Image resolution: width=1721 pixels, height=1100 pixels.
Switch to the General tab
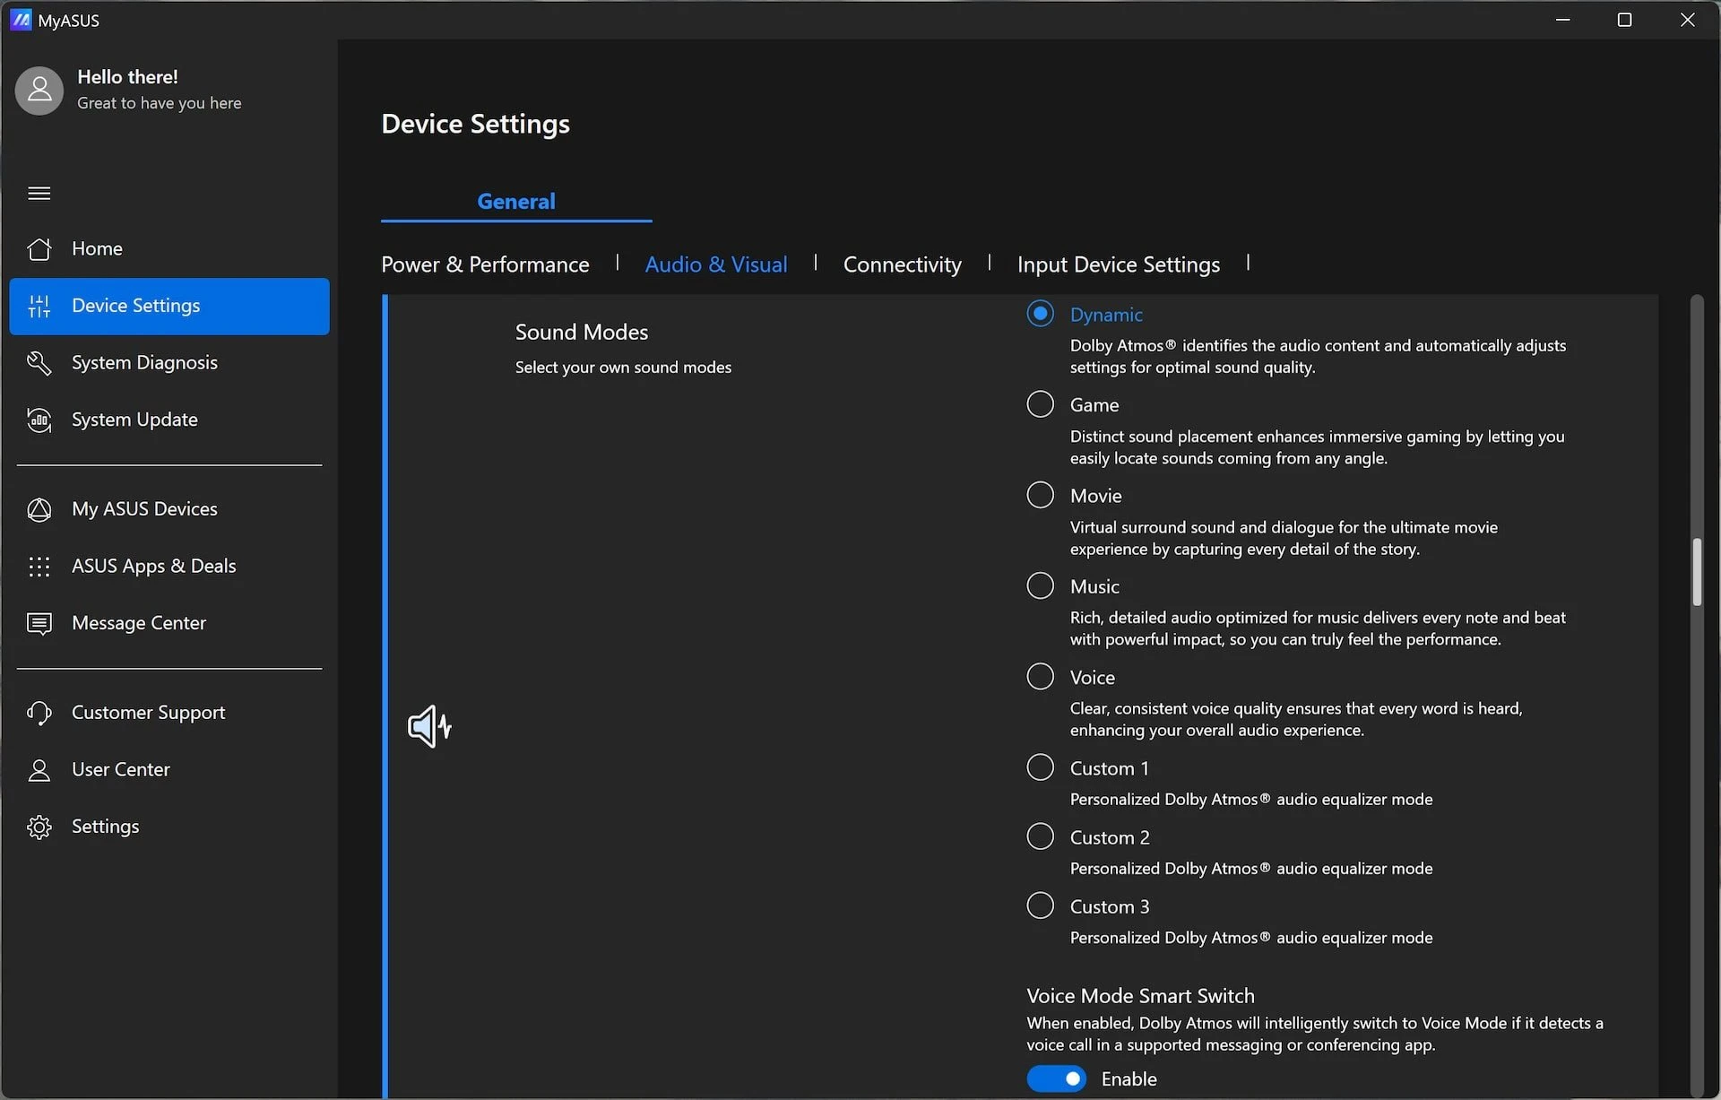(516, 202)
